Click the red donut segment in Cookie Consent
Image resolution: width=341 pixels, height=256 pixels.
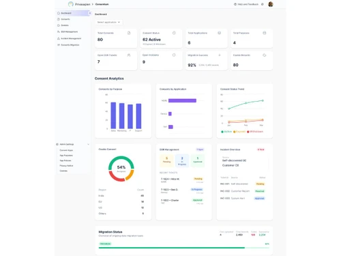tap(116, 178)
